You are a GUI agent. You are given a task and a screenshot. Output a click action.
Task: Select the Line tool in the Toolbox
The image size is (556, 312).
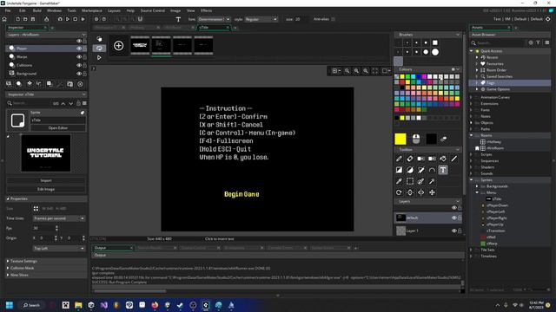[x=453, y=159]
